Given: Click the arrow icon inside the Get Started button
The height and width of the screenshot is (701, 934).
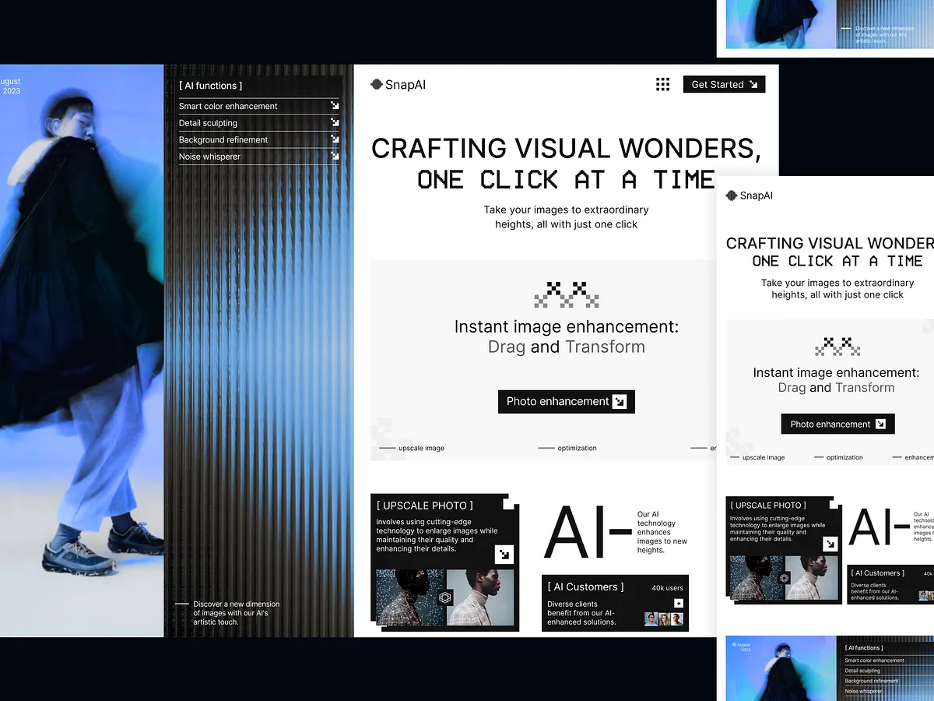Looking at the screenshot, I should coord(753,83).
